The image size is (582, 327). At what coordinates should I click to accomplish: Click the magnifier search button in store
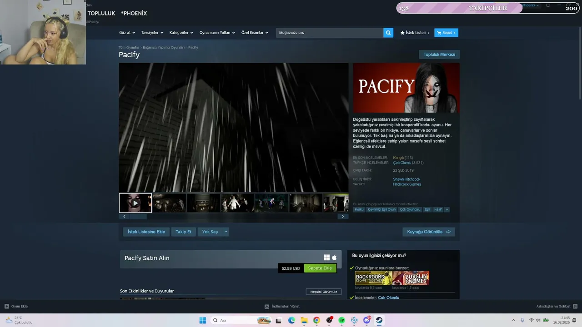[388, 33]
